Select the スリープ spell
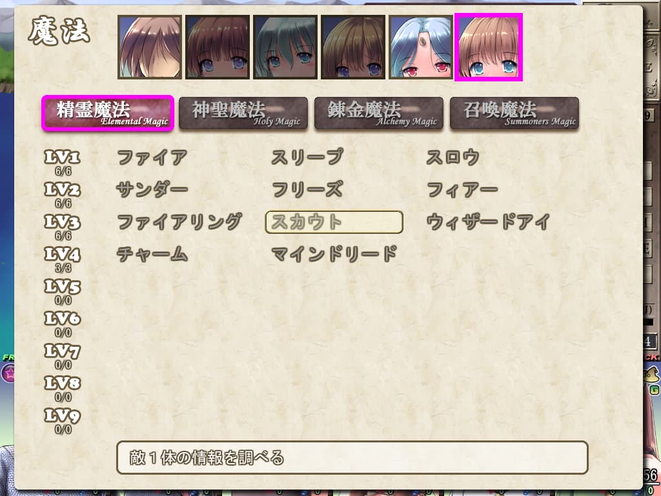661x496 pixels. click(x=307, y=158)
